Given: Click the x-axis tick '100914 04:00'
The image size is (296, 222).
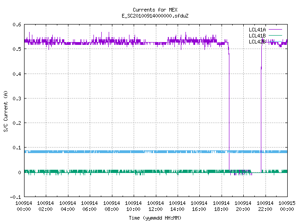Looking at the screenshot, I should (68, 206).
